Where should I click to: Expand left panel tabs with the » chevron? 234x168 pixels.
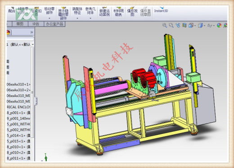point(31,32)
